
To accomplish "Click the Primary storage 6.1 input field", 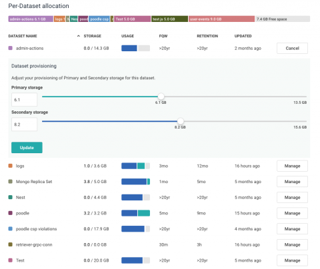I will coord(24,100).
